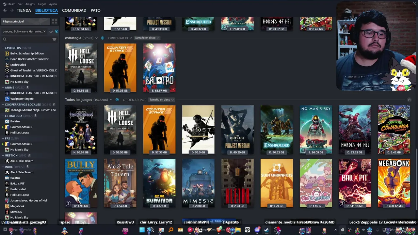Toggle ready-to-play filter in sidebar header
This screenshot has width=418, height=235.
coord(56,31)
